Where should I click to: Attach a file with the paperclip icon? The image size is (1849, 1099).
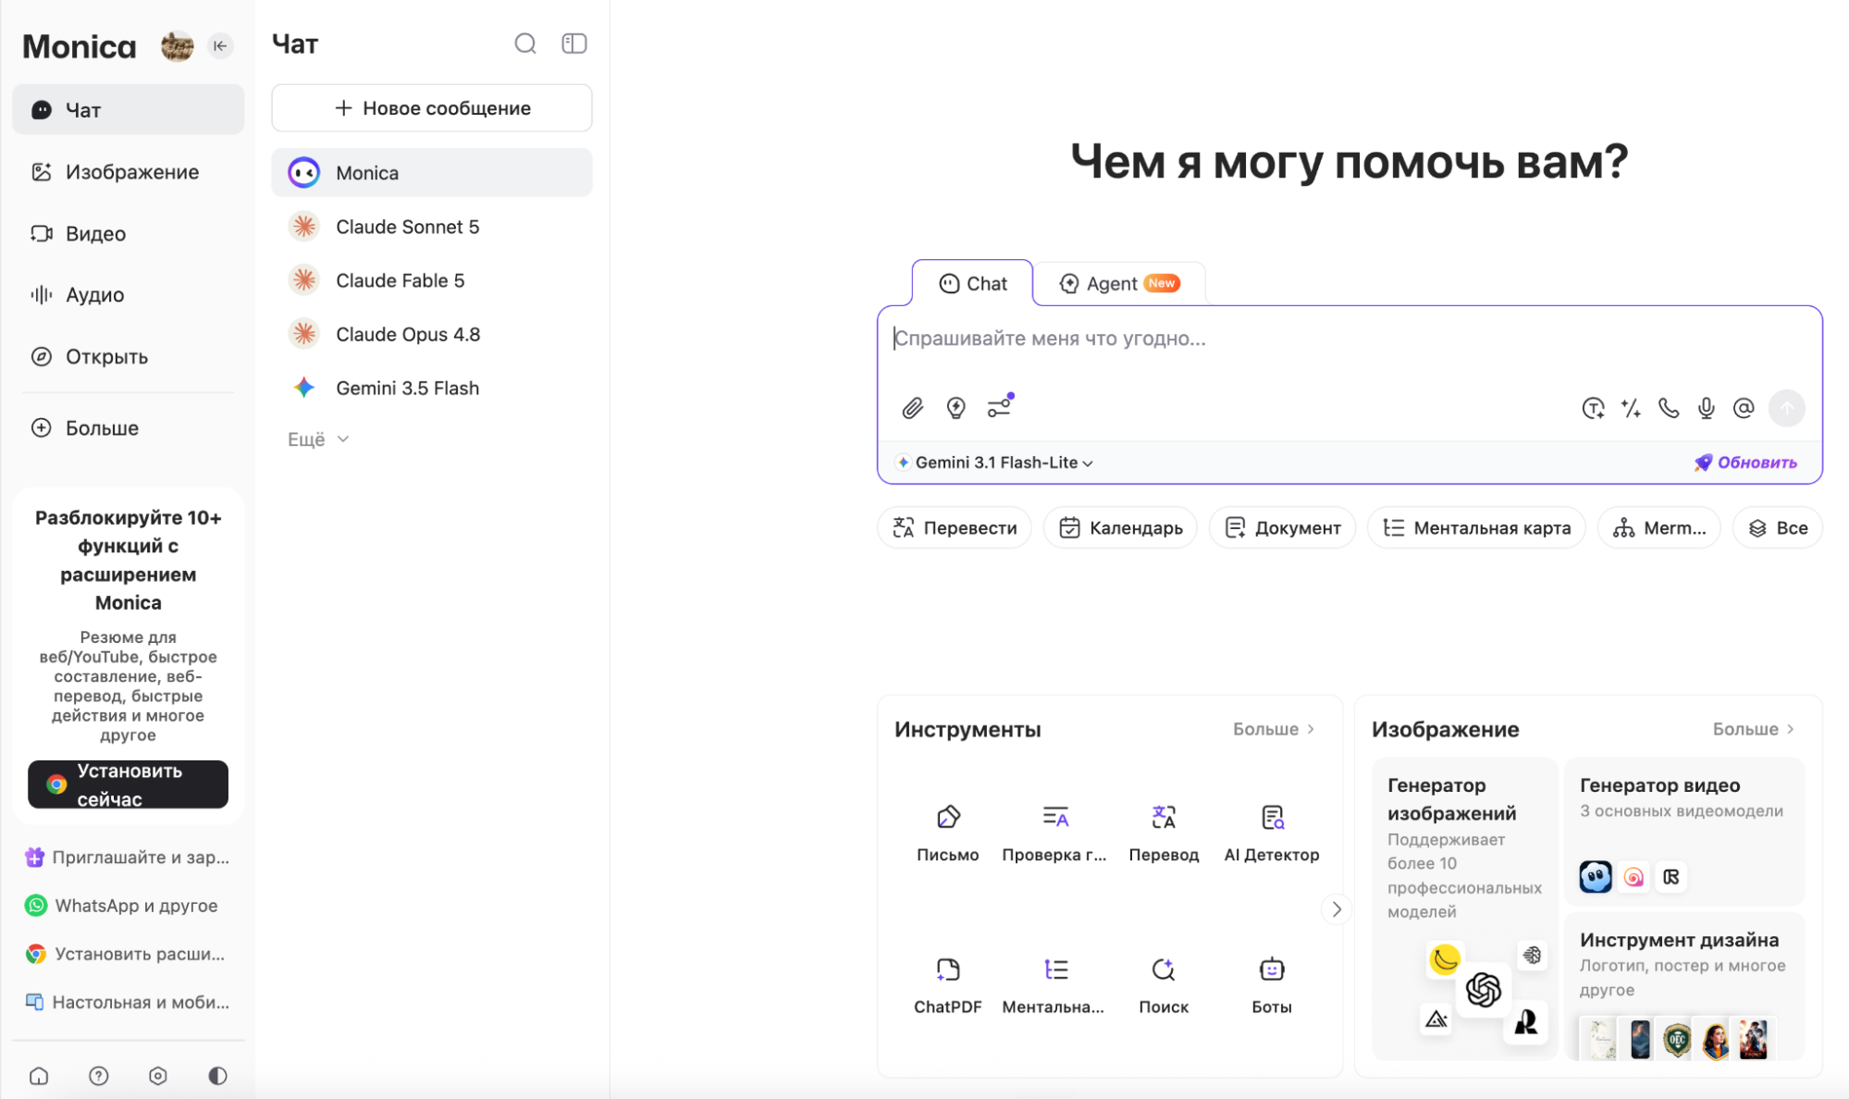[x=913, y=408]
